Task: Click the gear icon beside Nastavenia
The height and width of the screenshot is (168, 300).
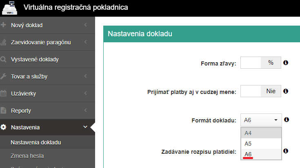Action: [4, 127]
